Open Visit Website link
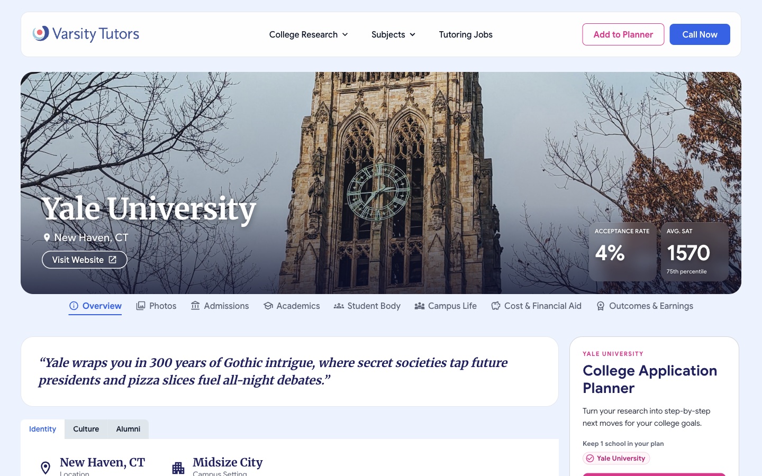This screenshot has height=476, width=762. click(85, 260)
